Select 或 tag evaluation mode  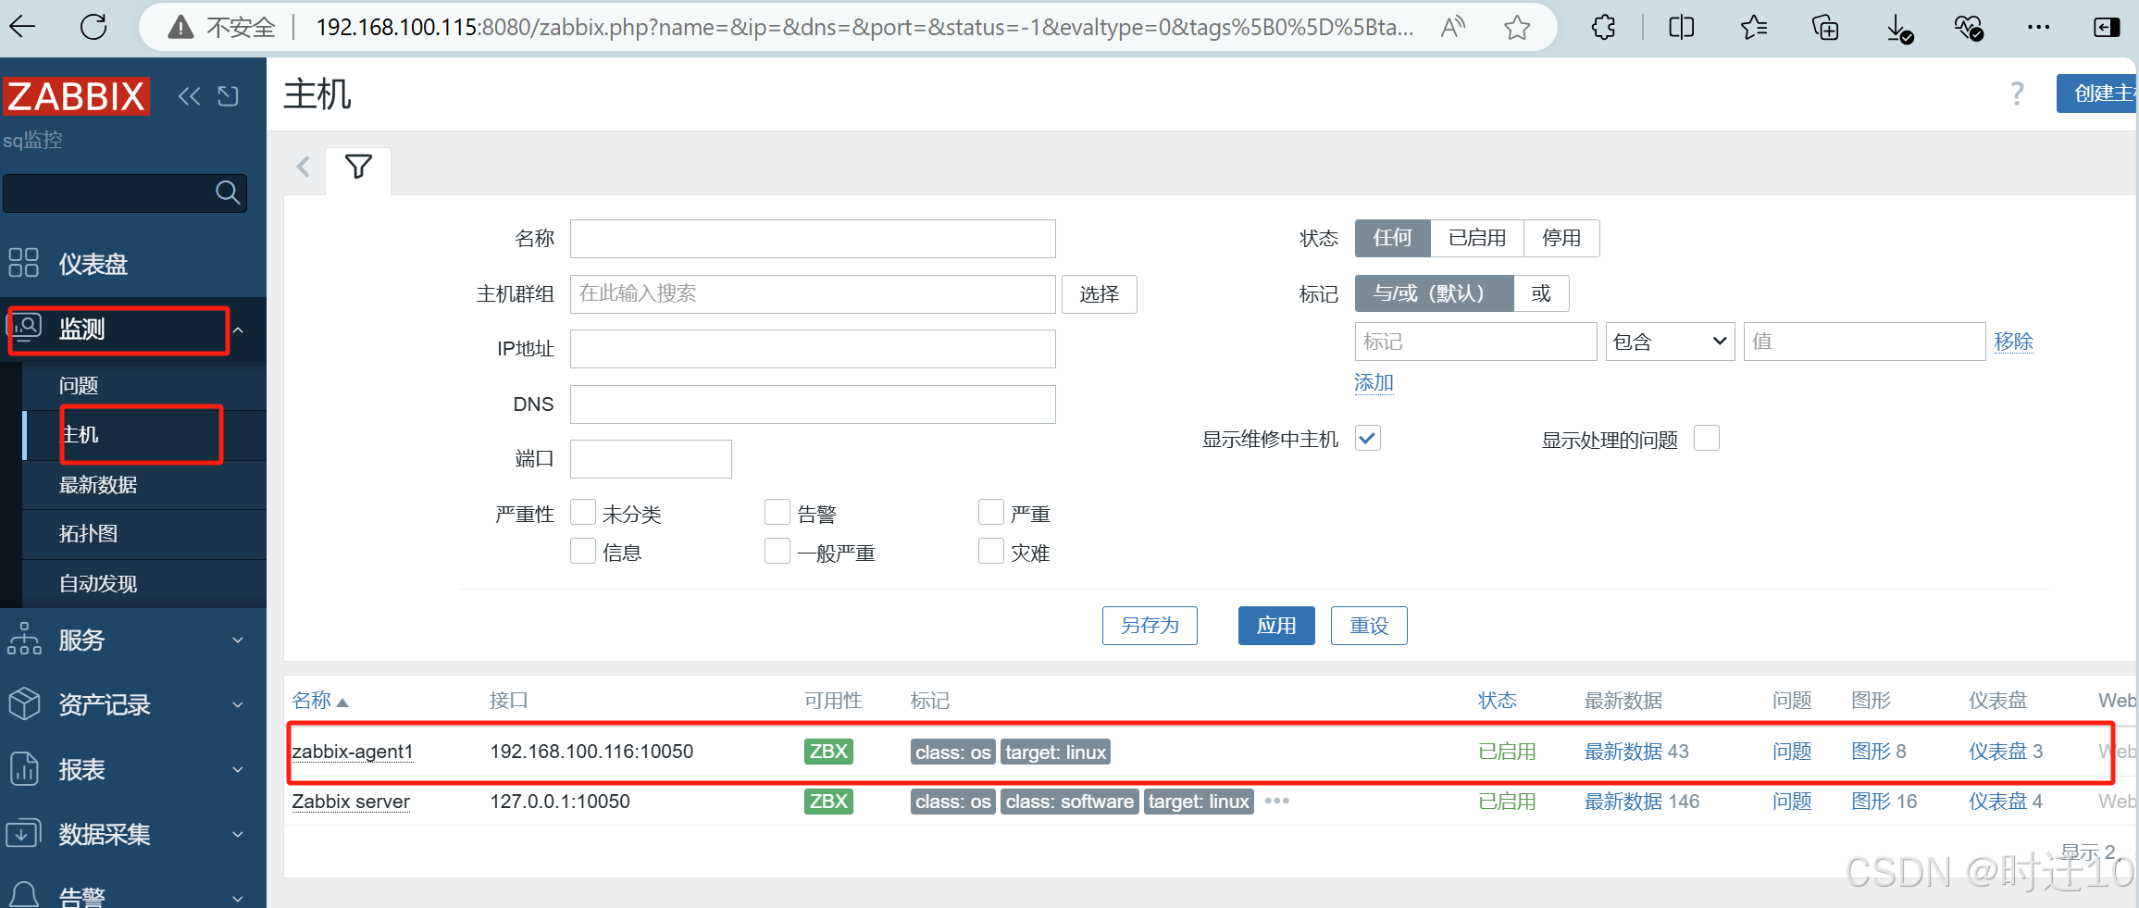1541,293
